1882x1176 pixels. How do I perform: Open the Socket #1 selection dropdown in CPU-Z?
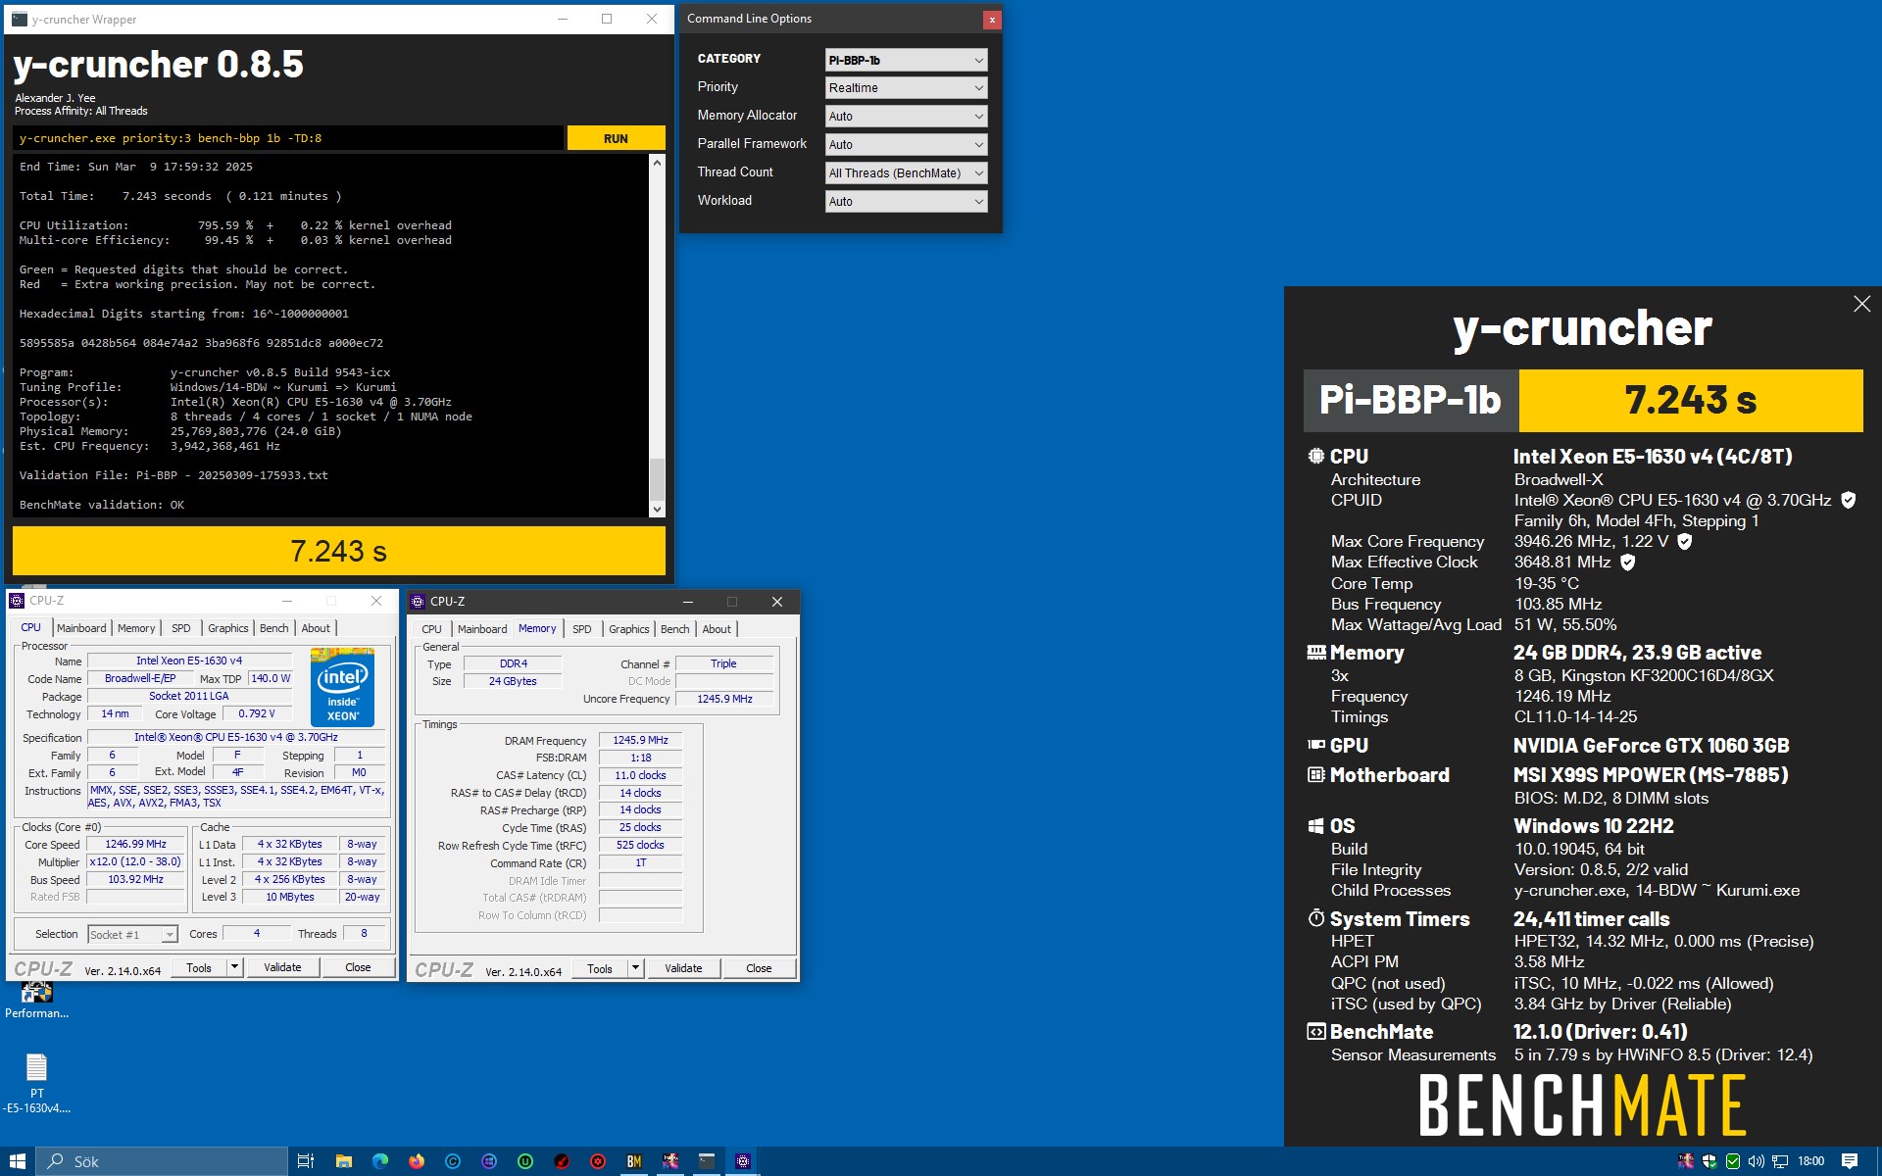[132, 935]
